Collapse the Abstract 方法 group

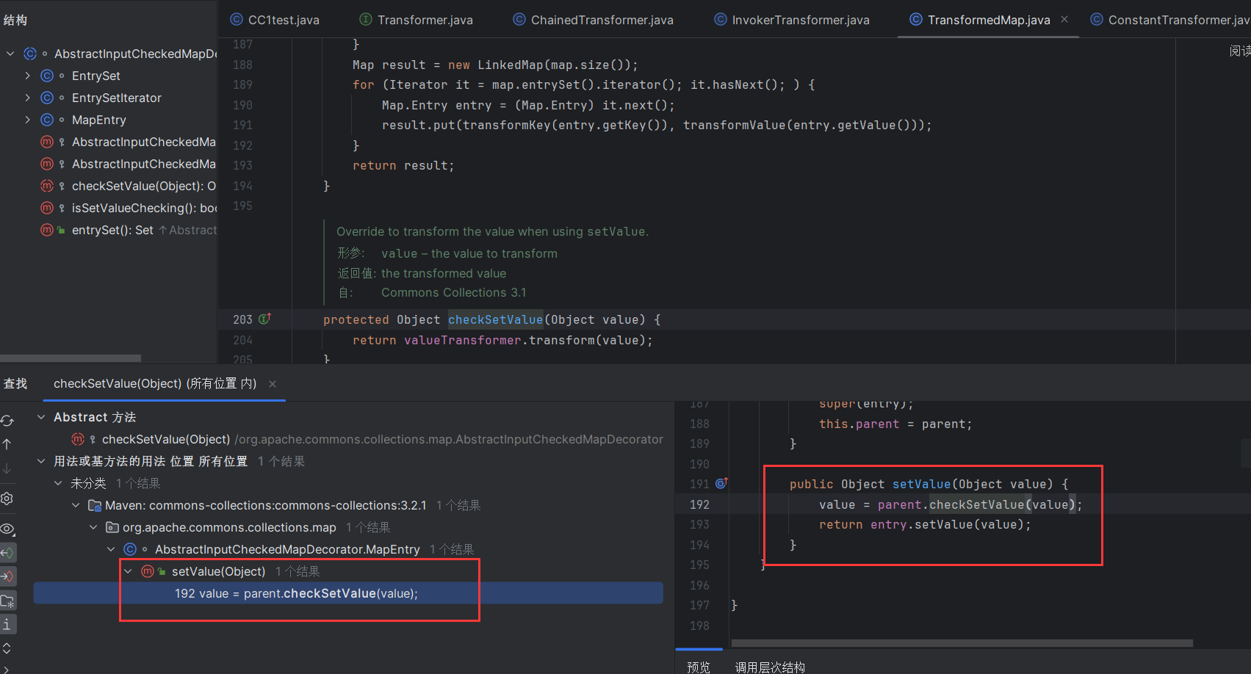click(41, 417)
